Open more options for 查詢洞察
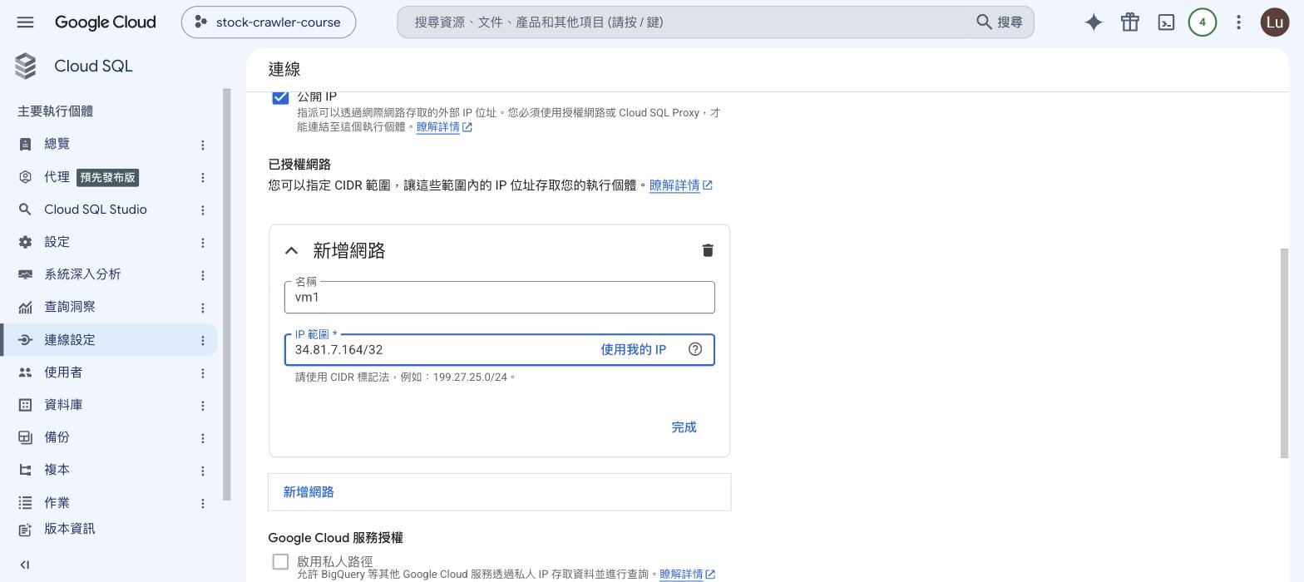This screenshot has height=582, width=1304. point(202,308)
